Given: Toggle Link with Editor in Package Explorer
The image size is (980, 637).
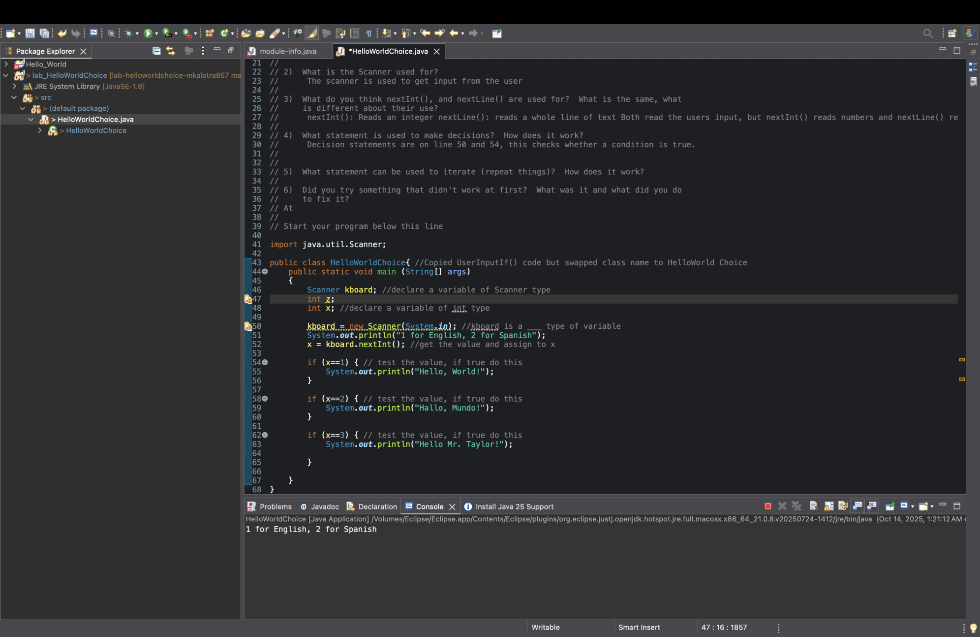Looking at the screenshot, I should tap(171, 51).
